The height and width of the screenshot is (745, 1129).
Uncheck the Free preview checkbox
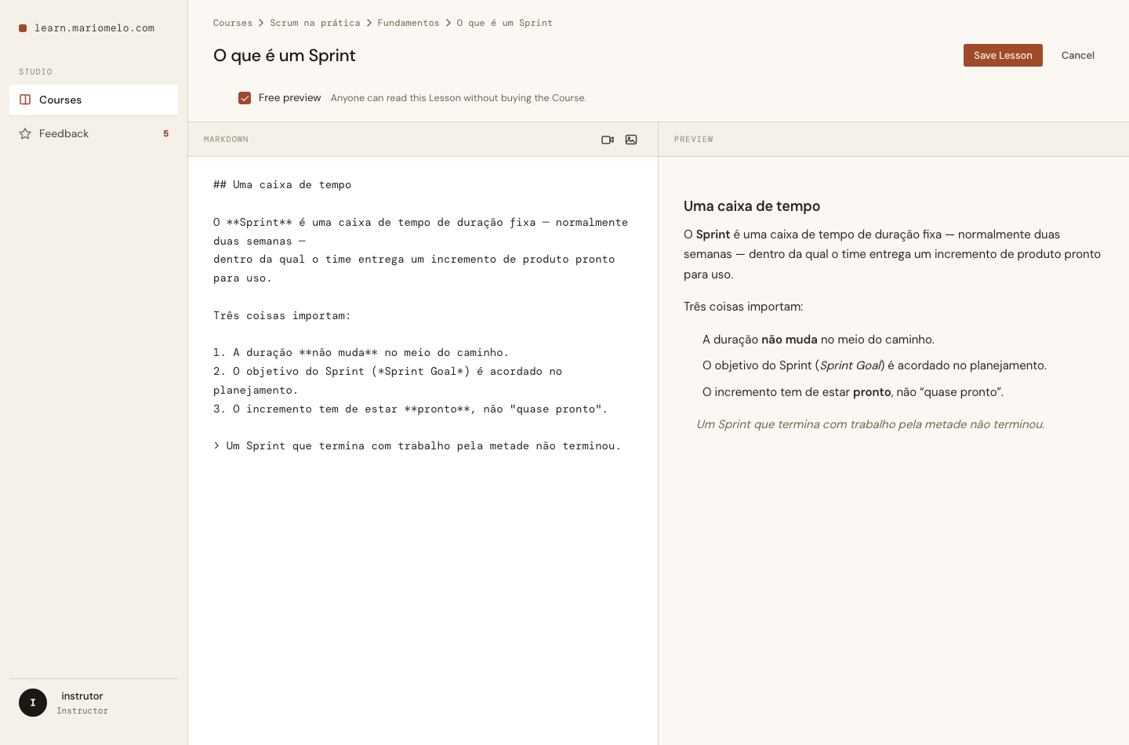tap(245, 98)
